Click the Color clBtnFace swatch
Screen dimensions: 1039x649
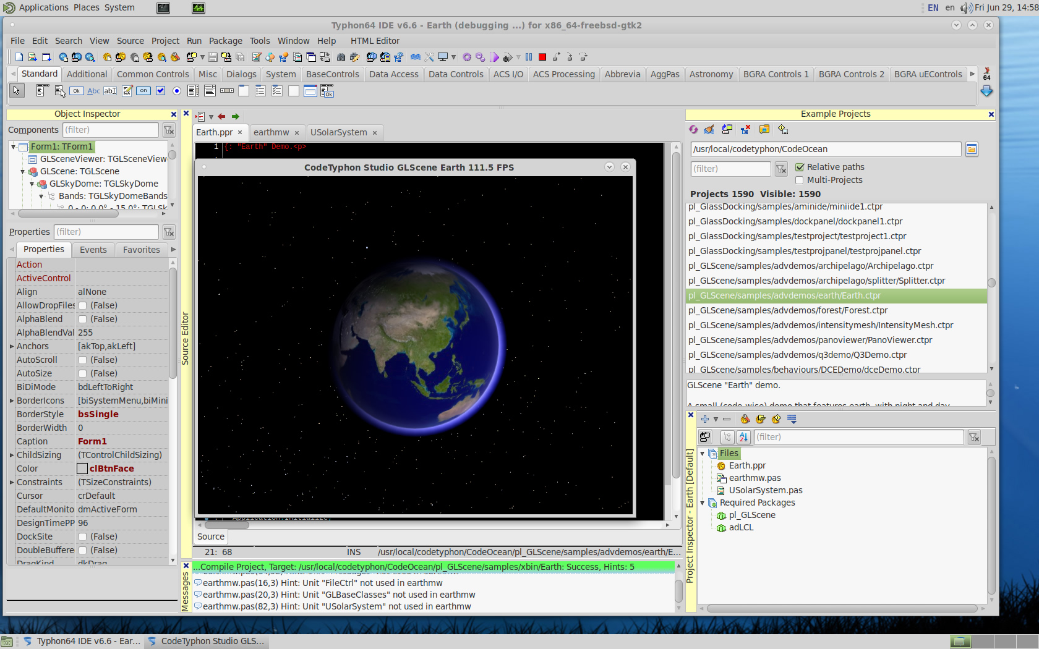(82, 469)
